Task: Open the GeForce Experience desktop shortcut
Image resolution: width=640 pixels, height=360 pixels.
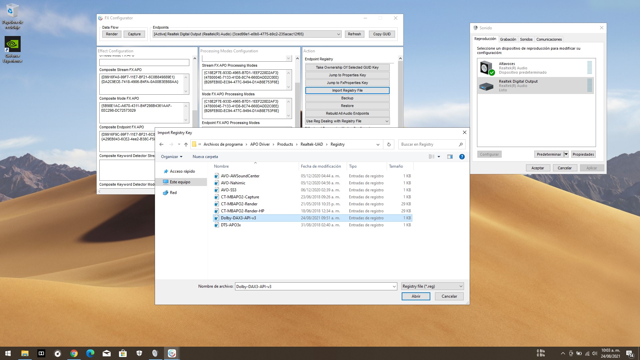Action: click(x=12, y=50)
